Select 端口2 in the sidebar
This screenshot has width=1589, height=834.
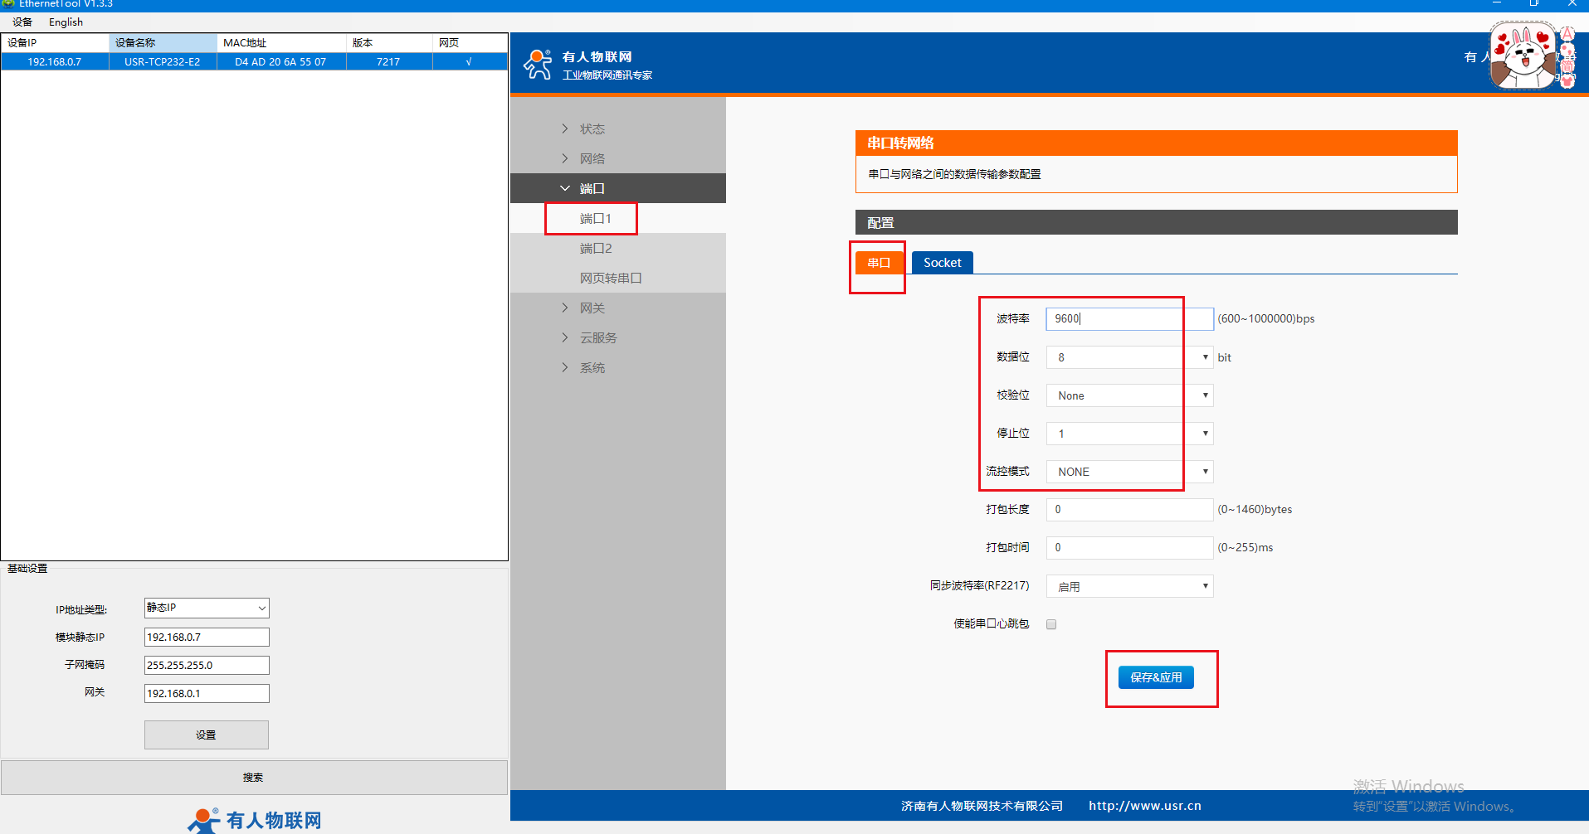(596, 248)
